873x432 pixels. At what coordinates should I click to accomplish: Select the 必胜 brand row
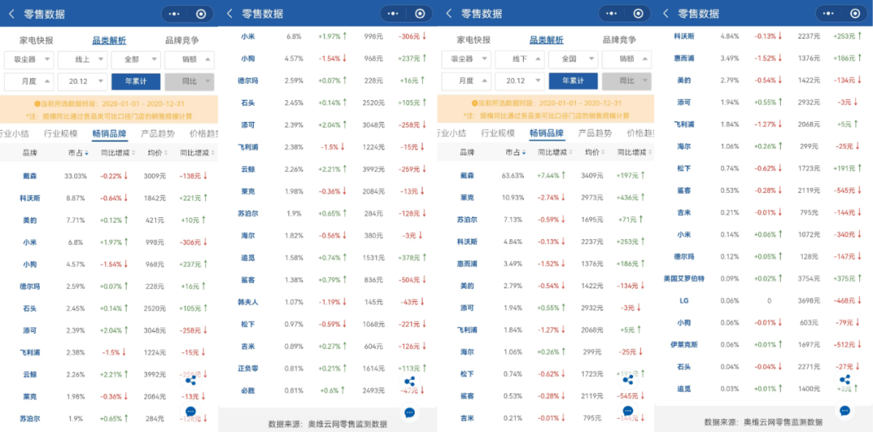pos(248,391)
